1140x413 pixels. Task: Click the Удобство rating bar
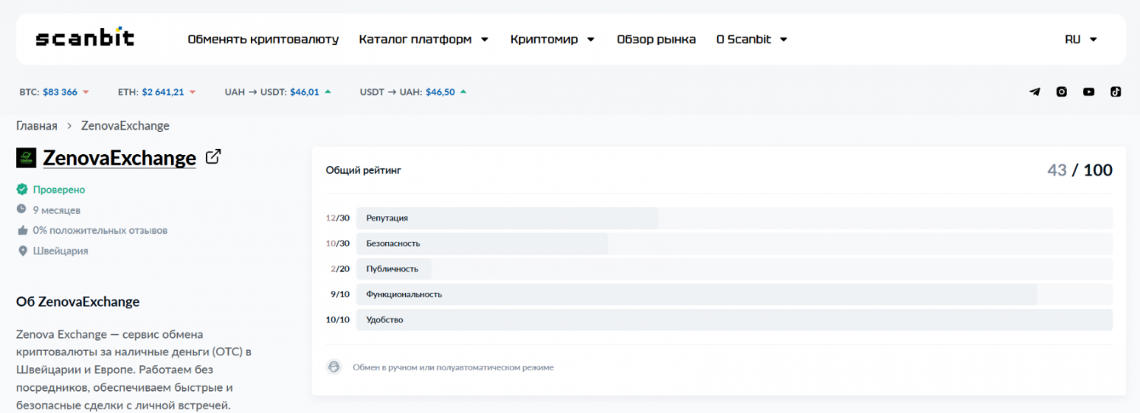(734, 320)
